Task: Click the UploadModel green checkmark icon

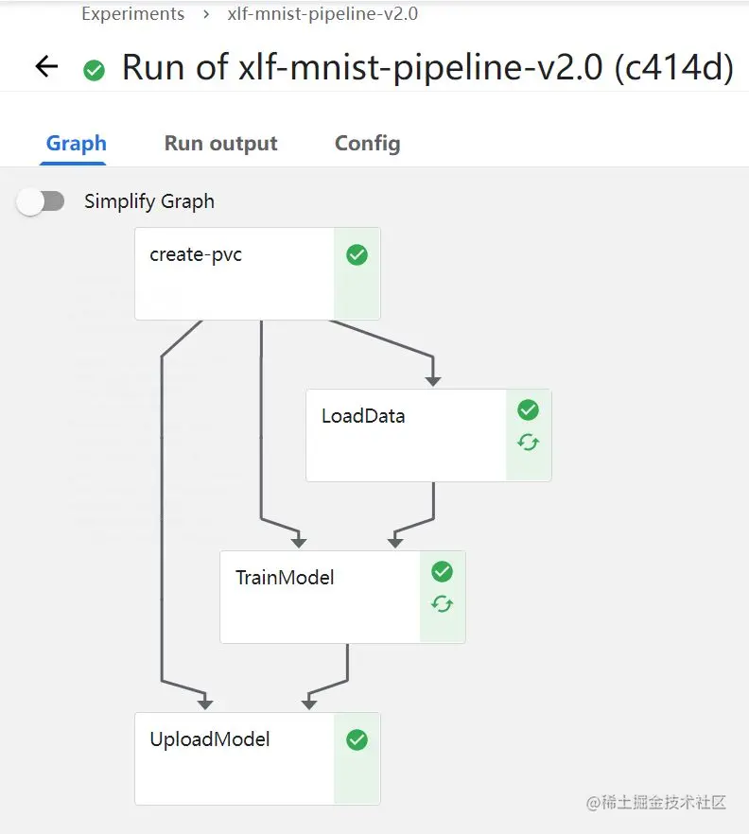Action: coord(357,740)
